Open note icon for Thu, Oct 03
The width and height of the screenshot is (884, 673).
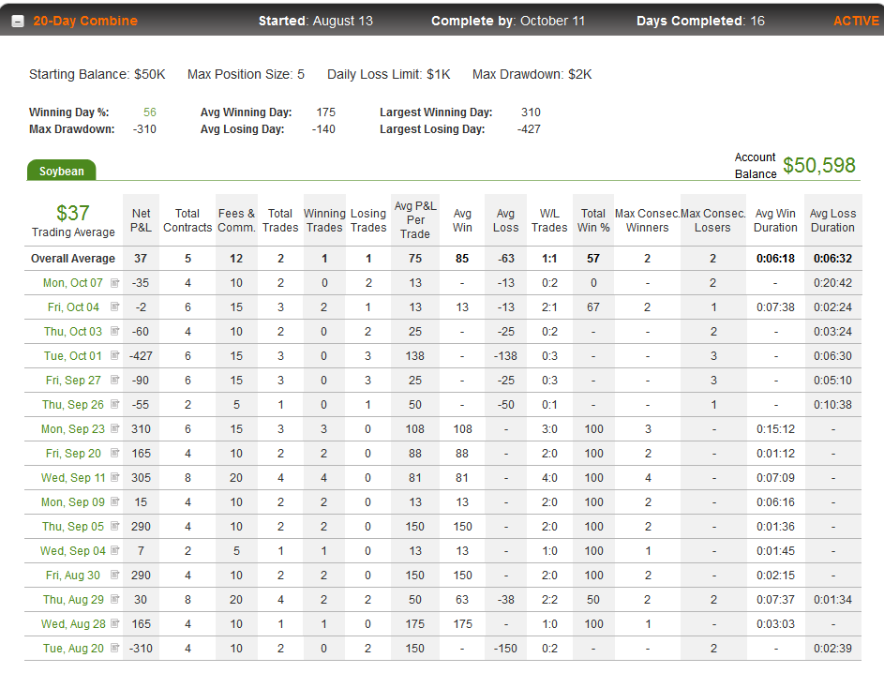coord(115,332)
